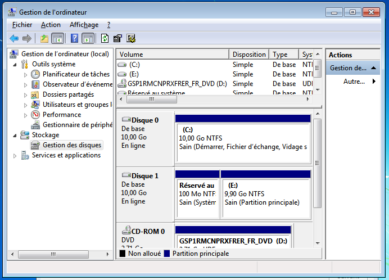The width and height of the screenshot is (389, 280).
Task: Expand the Observateur d'événements node
Action: (25, 85)
